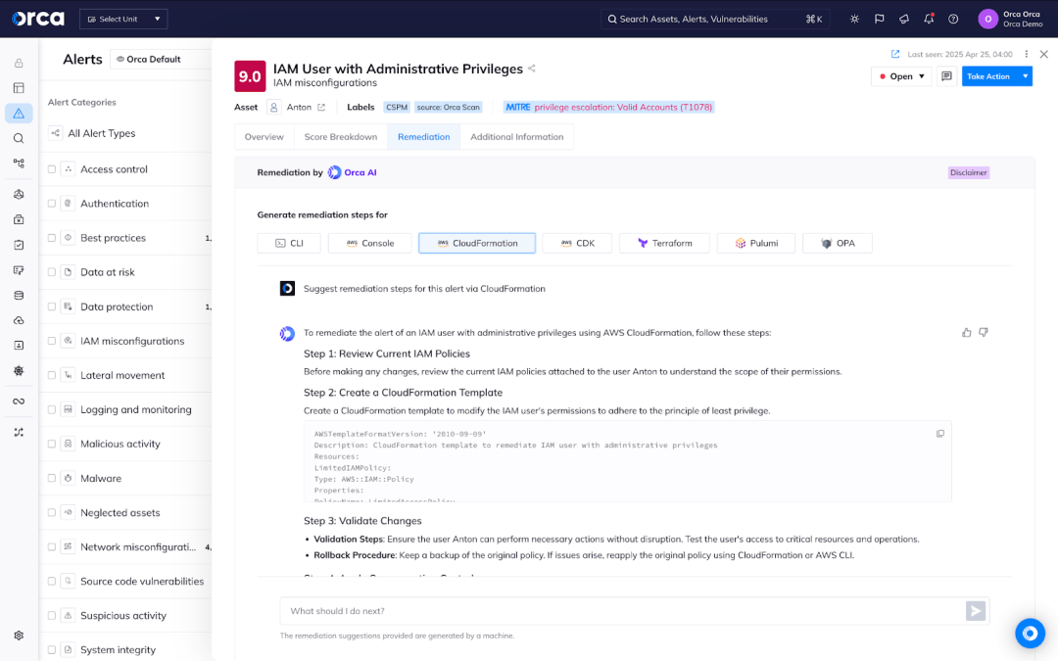Open the announcements megaphone icon
The image size is (1058, 661).
904,19
